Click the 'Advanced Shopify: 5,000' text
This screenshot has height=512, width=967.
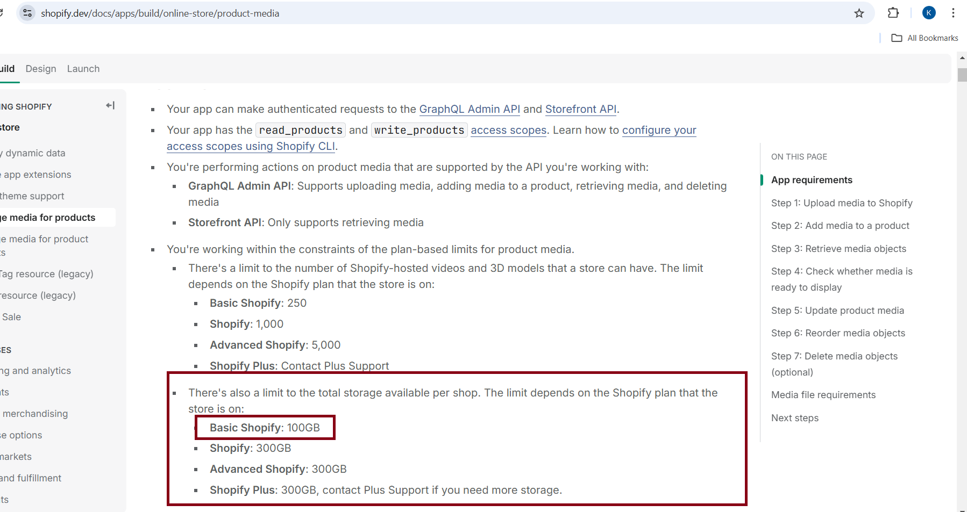[275, 345]
